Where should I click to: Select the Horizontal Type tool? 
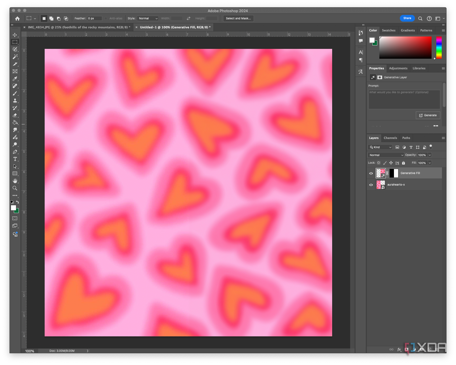click(15, 159)
